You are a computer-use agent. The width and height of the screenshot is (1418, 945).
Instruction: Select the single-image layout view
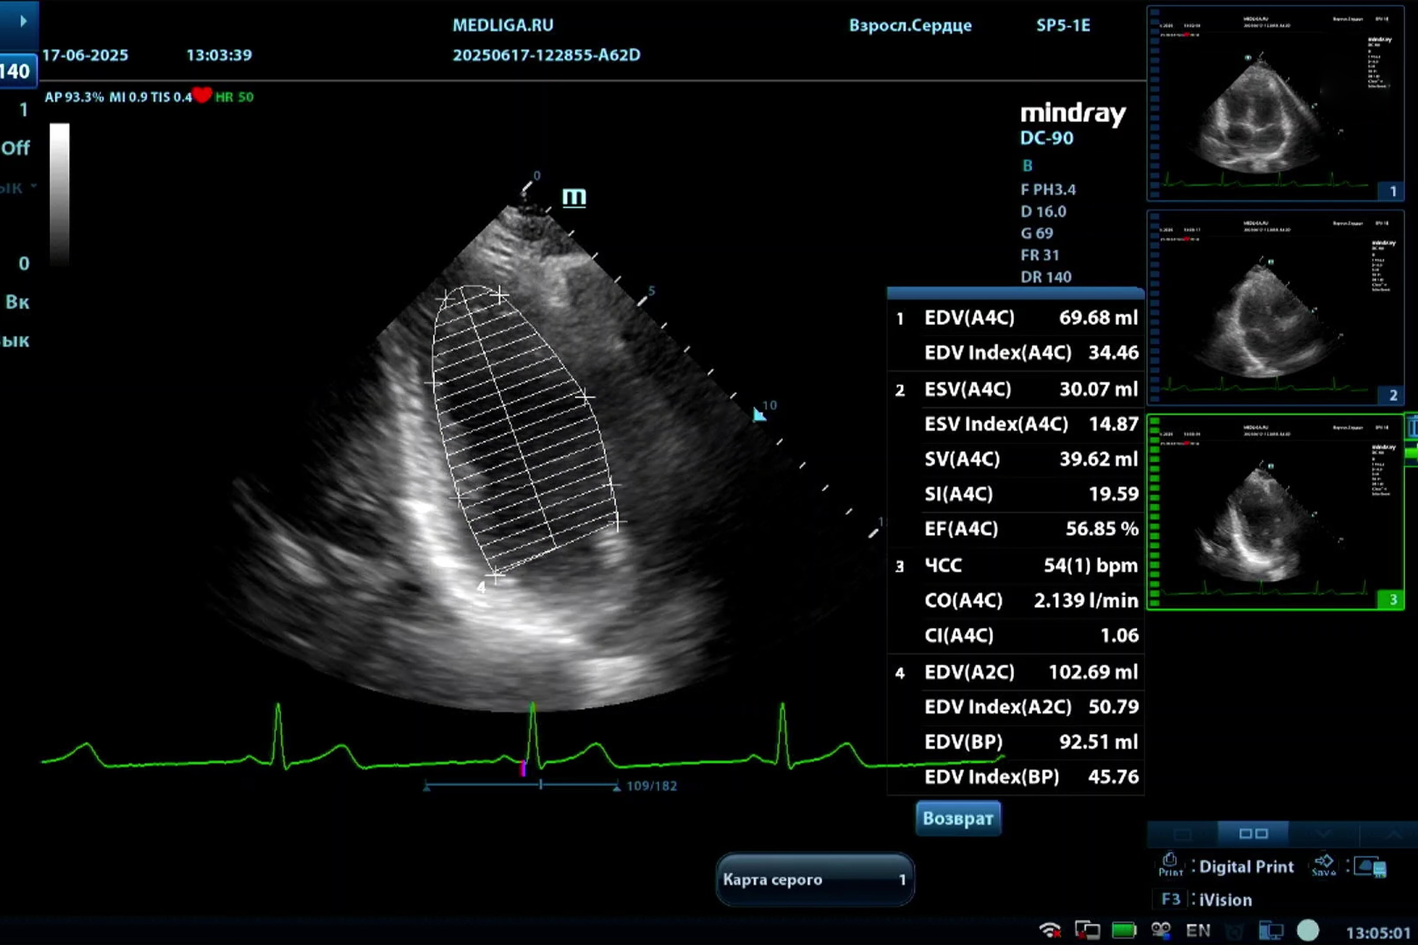[x=1182, y=833]
